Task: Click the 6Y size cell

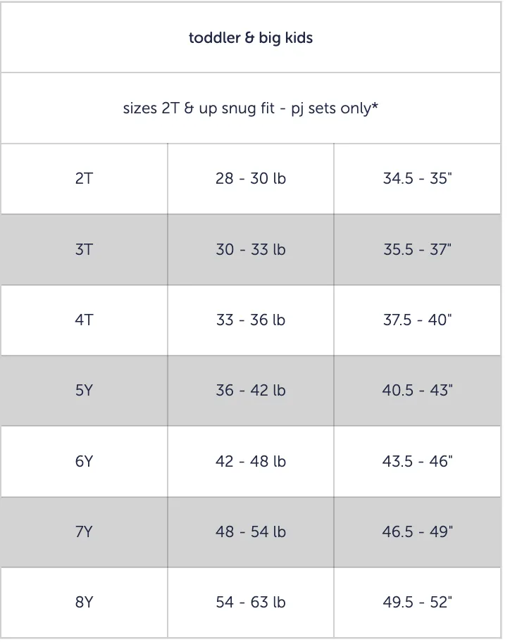Action: point(84,462)
